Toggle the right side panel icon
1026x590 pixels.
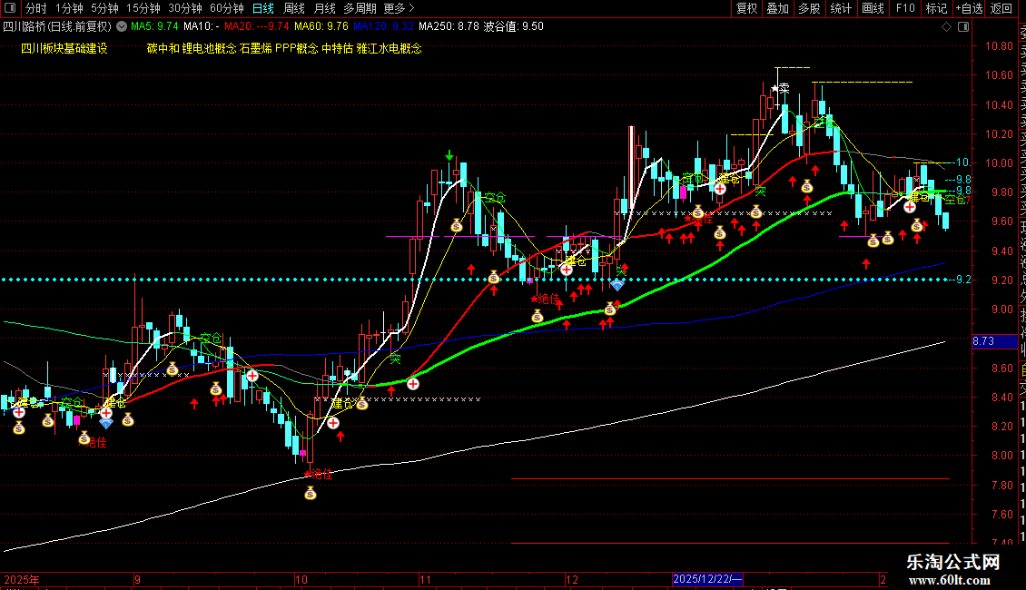coord(963,26)
